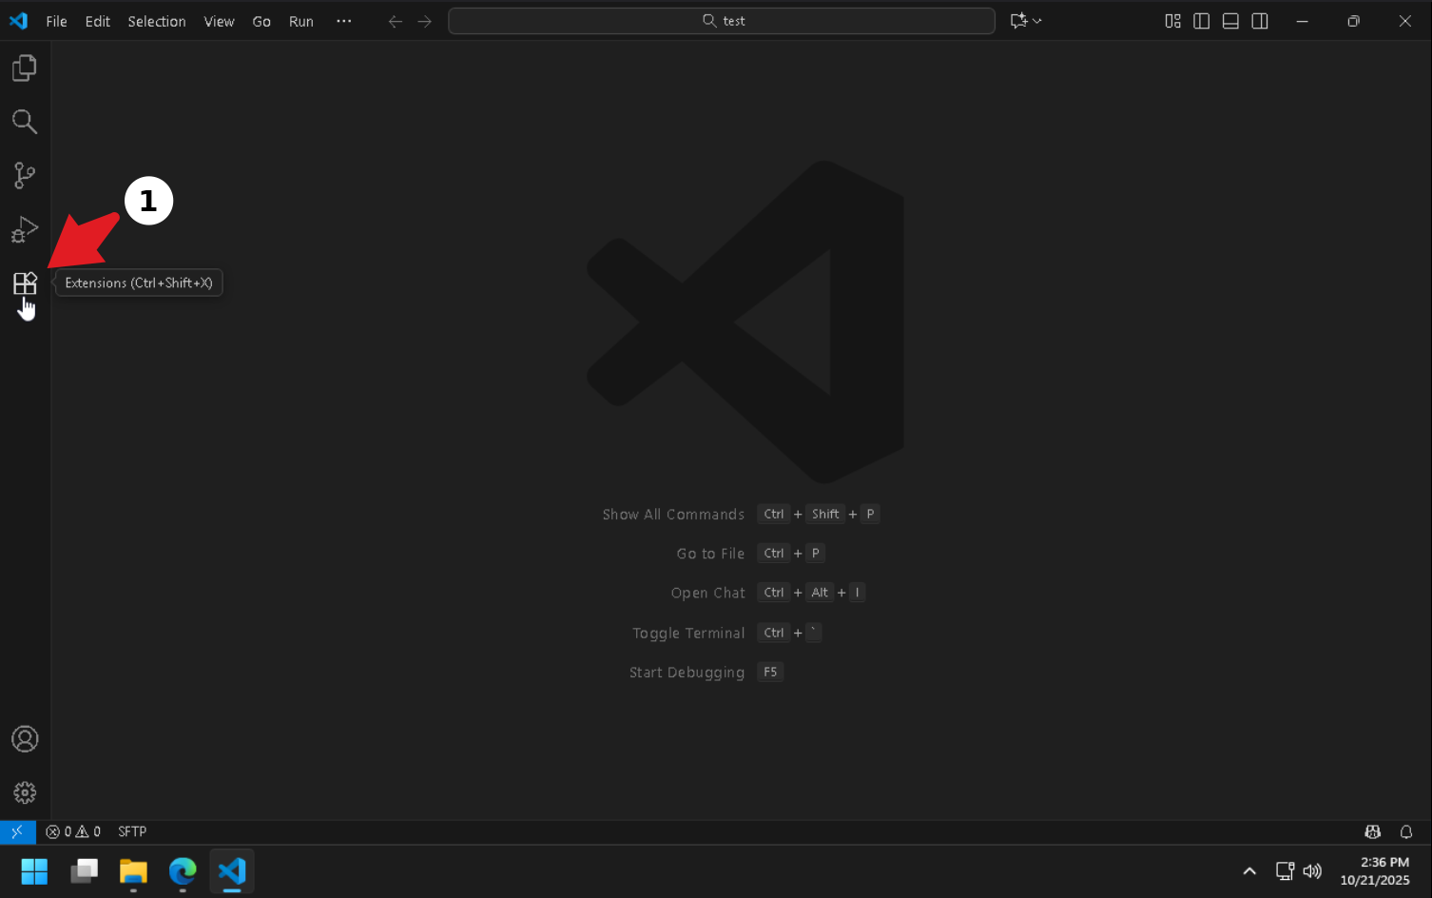Toggle the primary sidebar visibility
Viewport: 1432px width, 898px height.
click(1201, 20)
